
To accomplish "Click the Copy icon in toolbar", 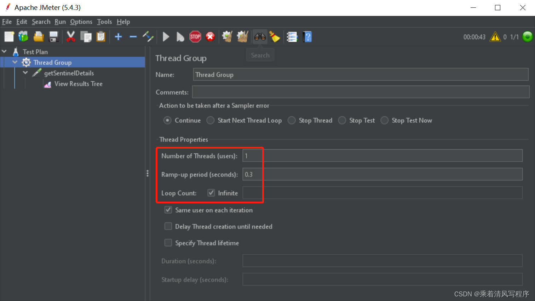I will tap(86, 37).
